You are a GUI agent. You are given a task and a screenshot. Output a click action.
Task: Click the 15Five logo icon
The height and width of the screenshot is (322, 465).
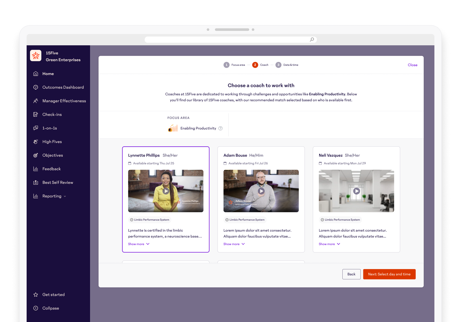coord(36,56)
